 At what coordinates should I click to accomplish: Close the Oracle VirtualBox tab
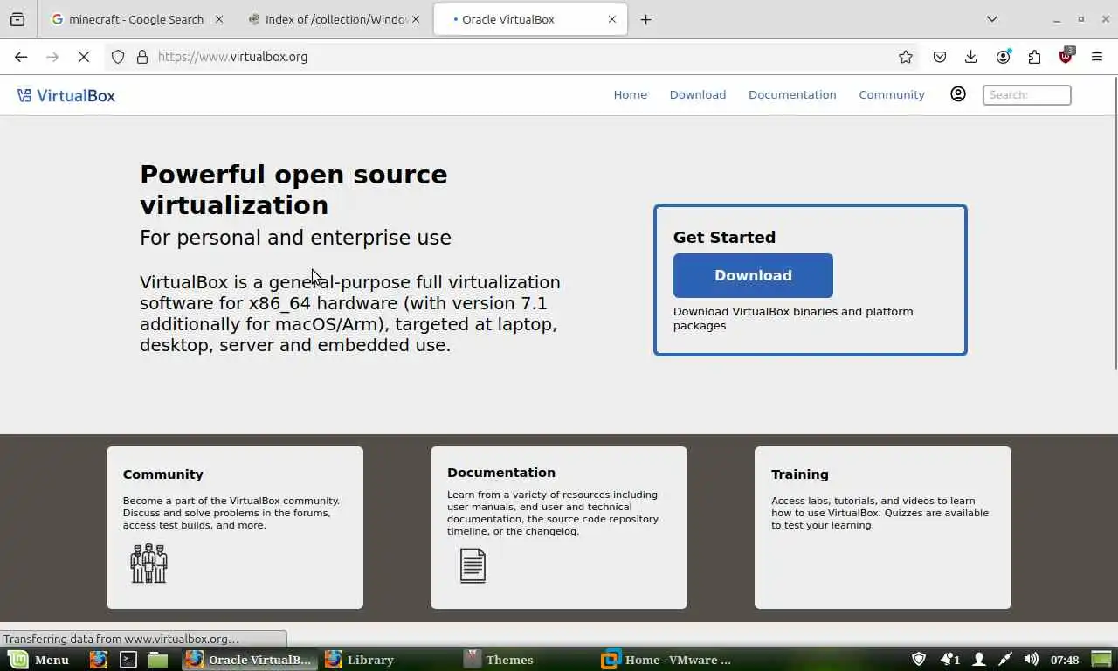[x=611, y=19]
